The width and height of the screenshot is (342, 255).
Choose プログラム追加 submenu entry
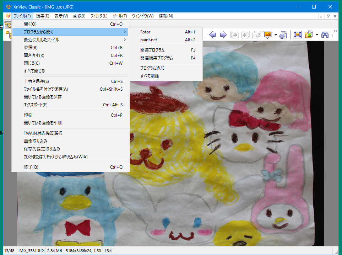tap(165, 68)
